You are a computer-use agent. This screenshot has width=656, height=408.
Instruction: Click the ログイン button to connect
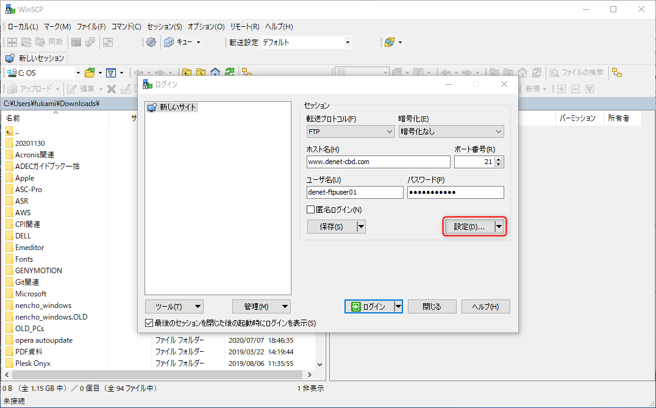pos(369,306)
